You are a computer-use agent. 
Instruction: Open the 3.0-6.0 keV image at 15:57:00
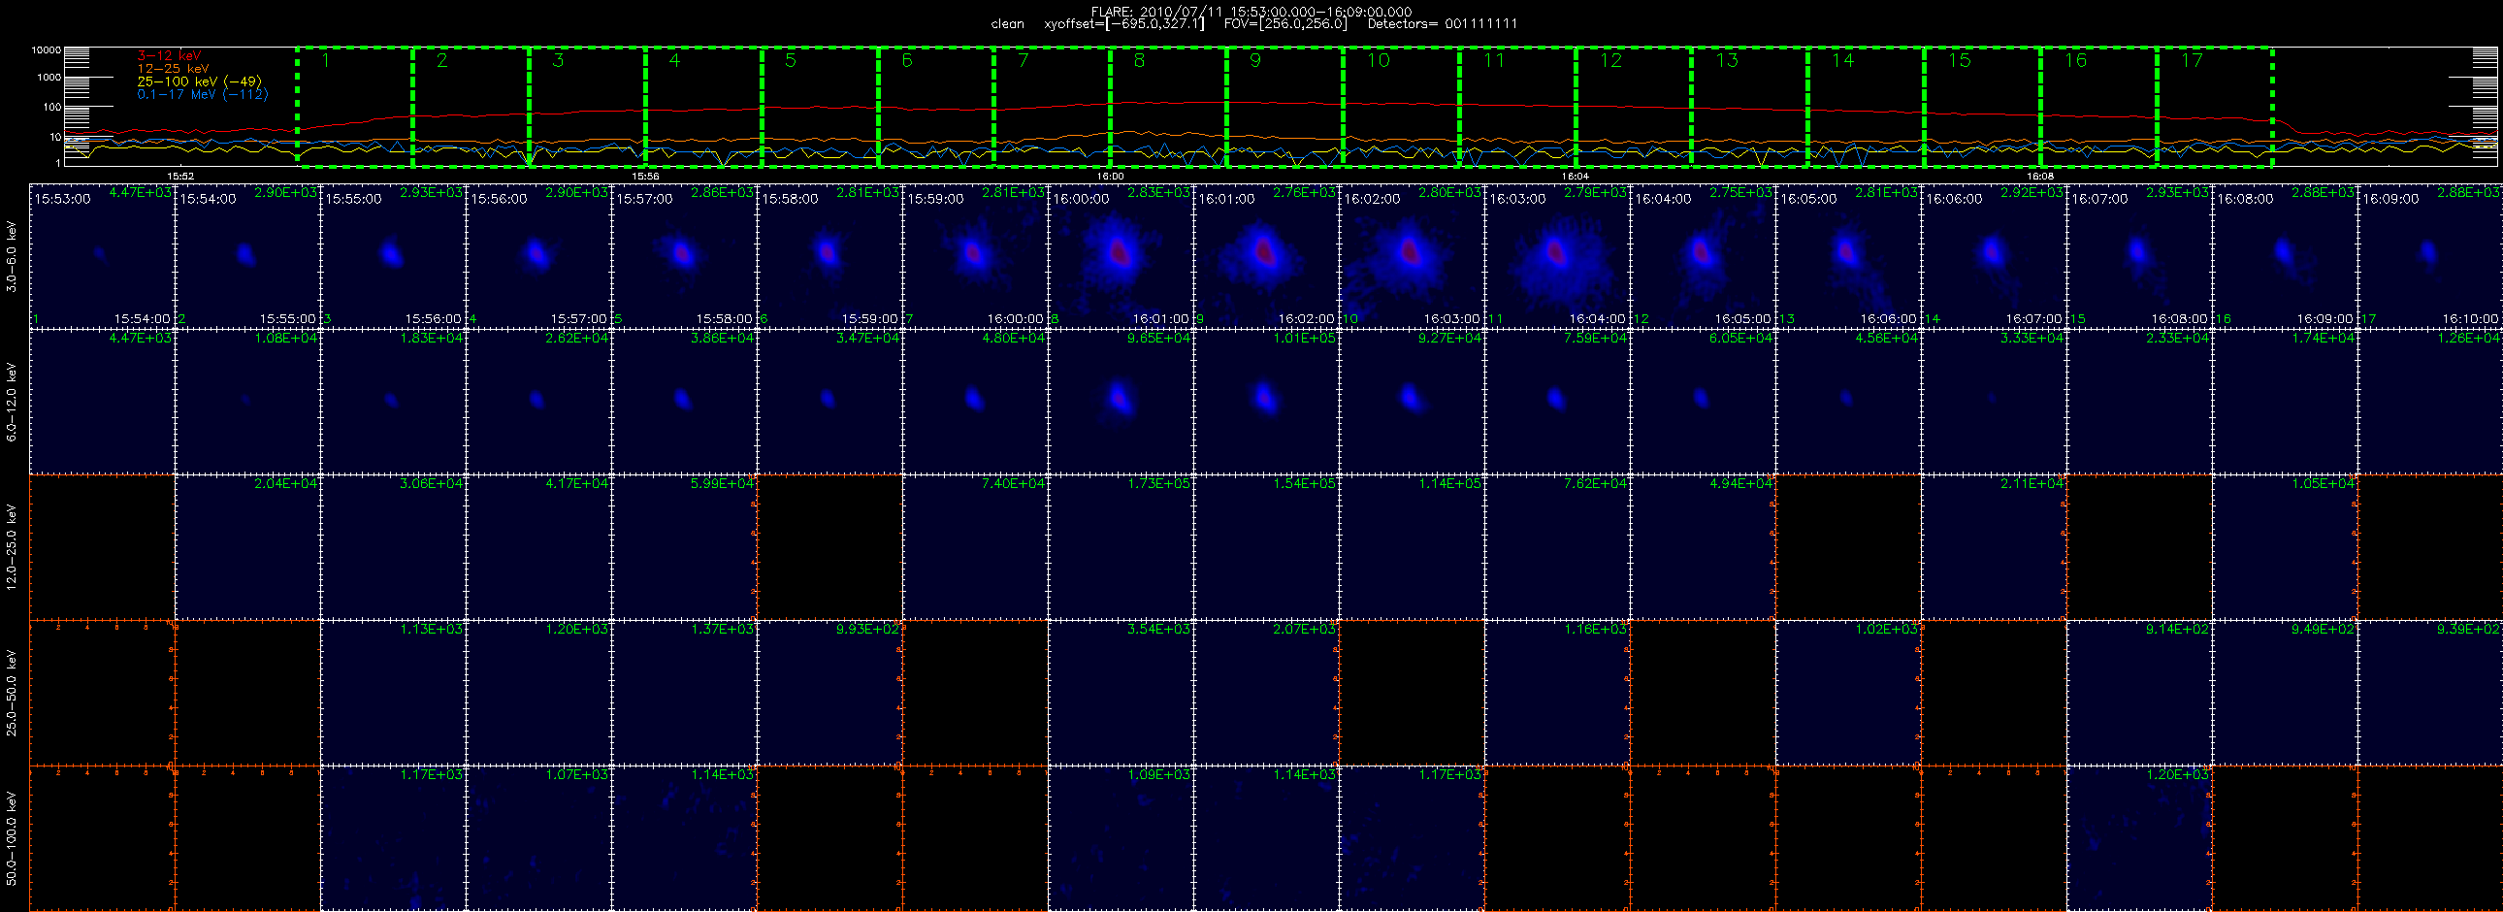pos(684,255)
